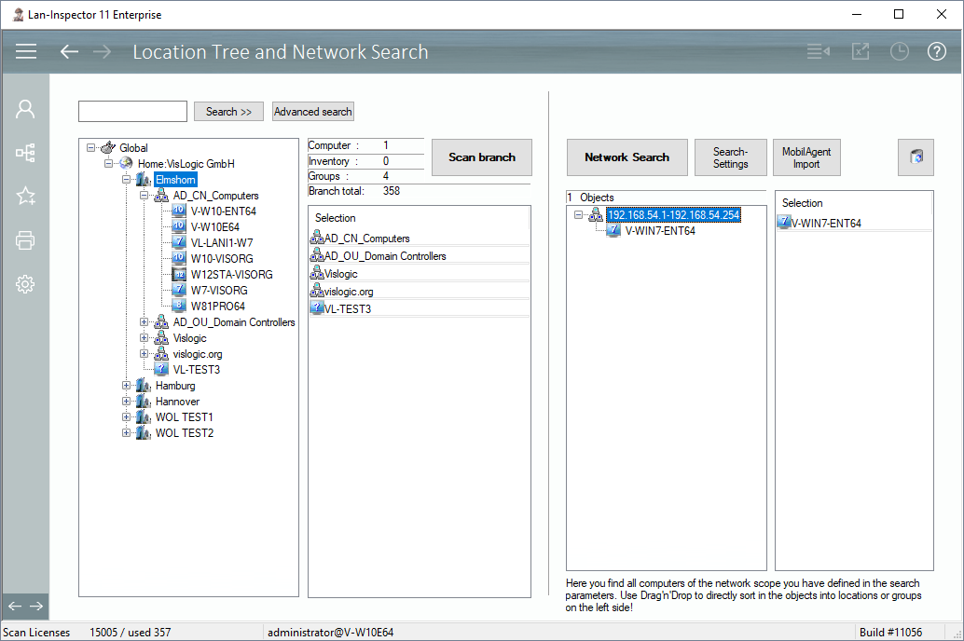964x641 pixels.
Task: Click the database icon button beside MobilAgent Import
Action: pyautogui.click(x=916, y=157)
